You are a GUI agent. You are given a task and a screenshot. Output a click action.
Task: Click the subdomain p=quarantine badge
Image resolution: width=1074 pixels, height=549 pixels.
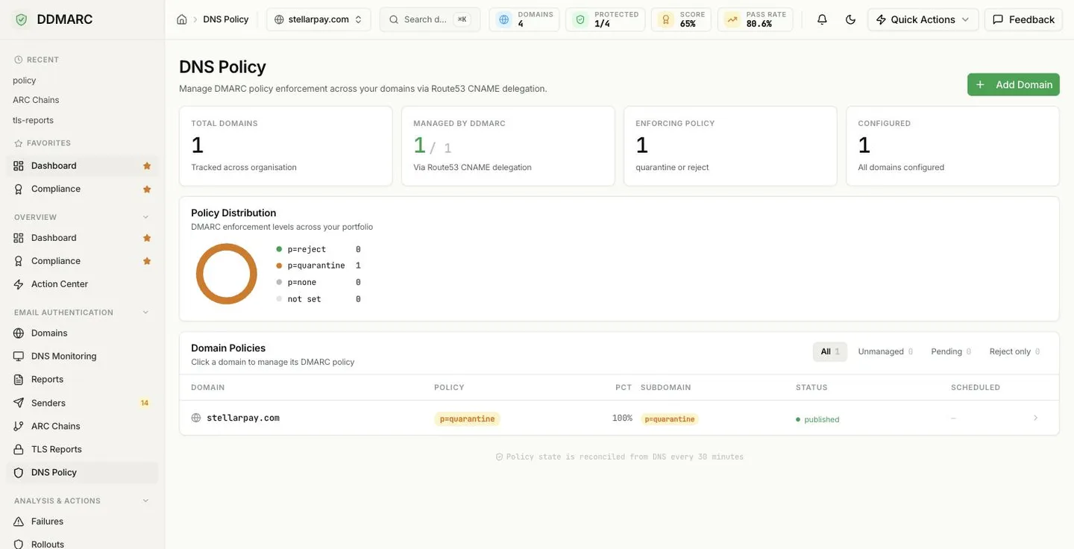click(x=670, y=418)
